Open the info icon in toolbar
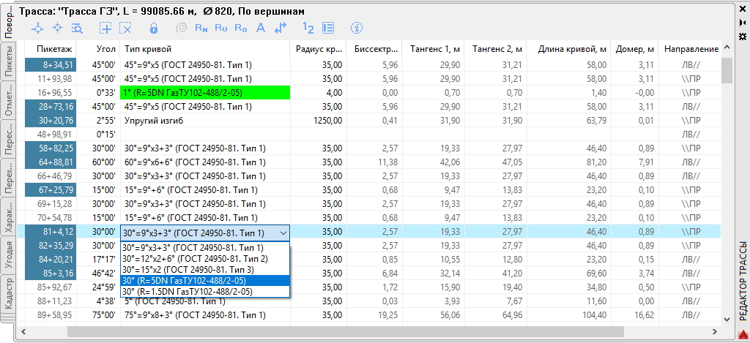The height and width of the screenshot is (343, 750). [357, 28]
